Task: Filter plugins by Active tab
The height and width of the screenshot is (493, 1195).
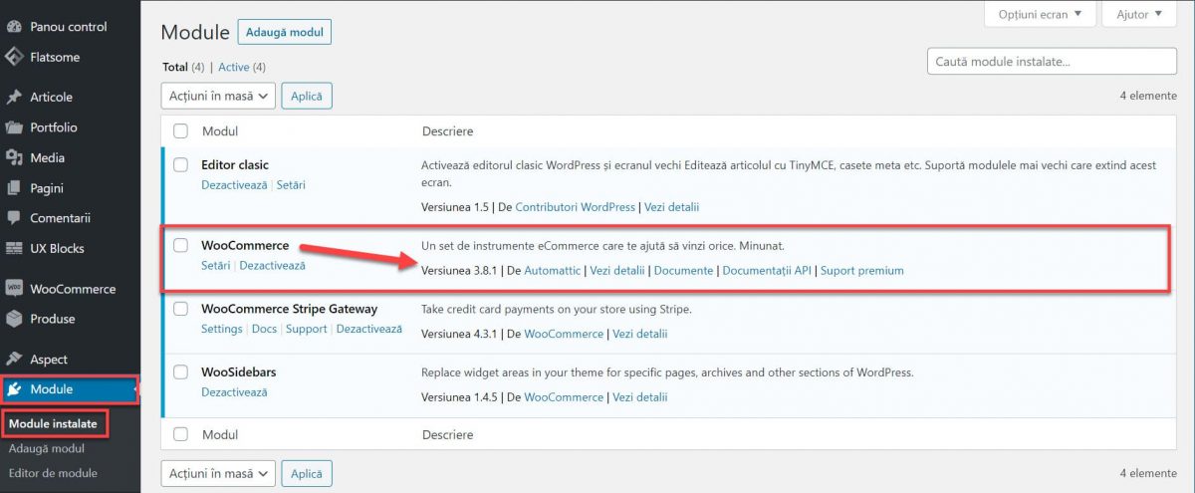Action: point(234,67)
